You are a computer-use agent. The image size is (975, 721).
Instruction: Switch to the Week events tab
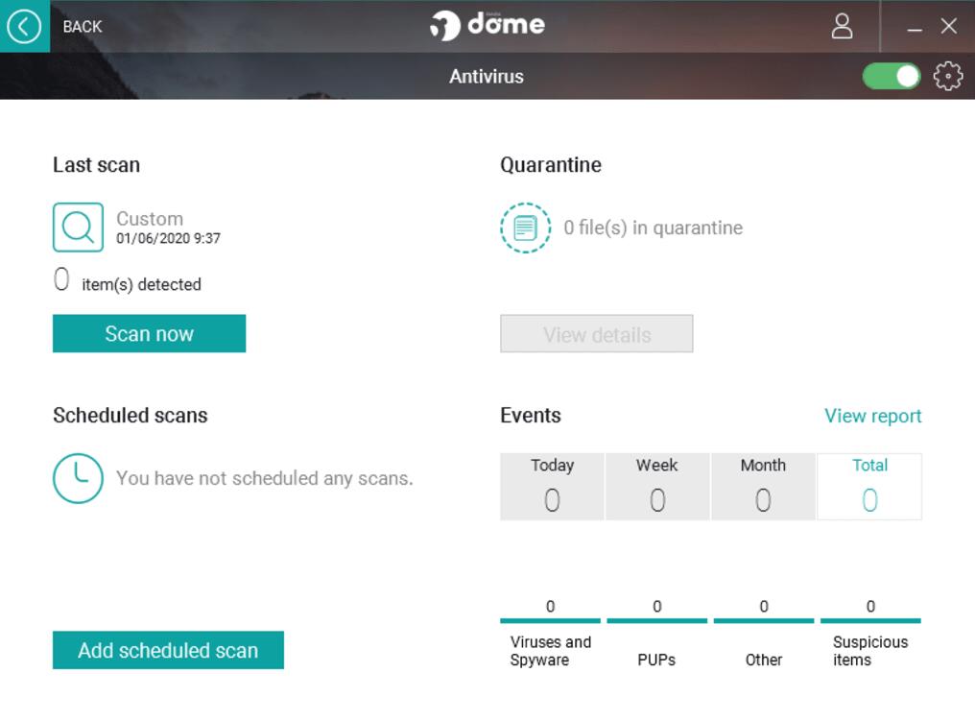click(657, 487)
